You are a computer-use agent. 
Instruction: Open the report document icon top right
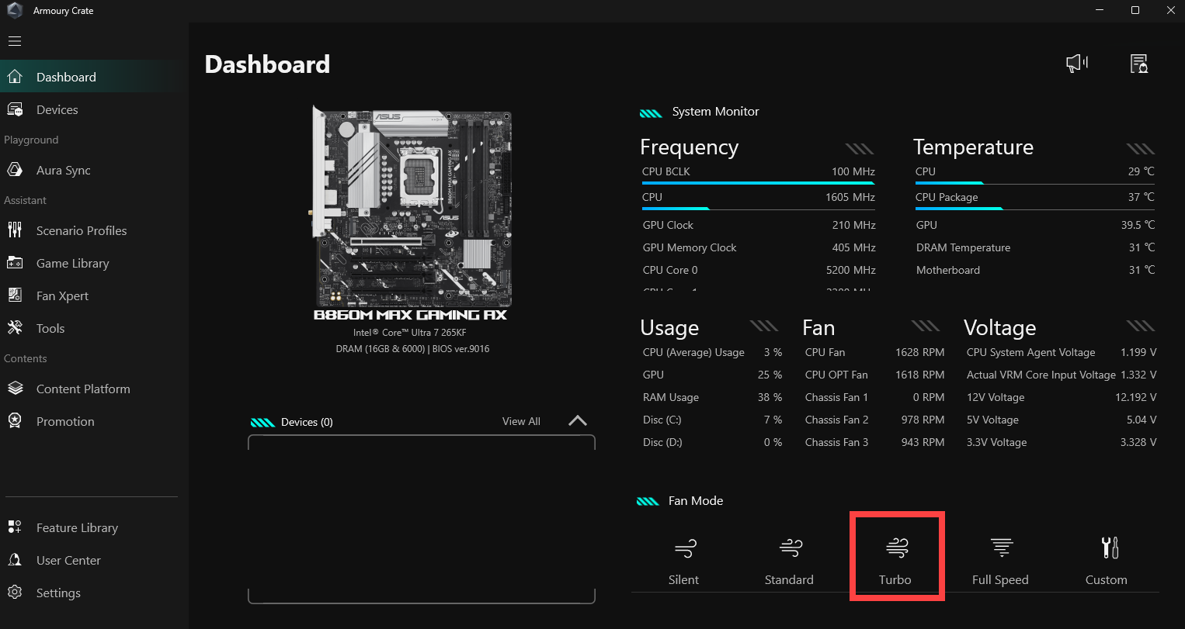point(1138,64)
